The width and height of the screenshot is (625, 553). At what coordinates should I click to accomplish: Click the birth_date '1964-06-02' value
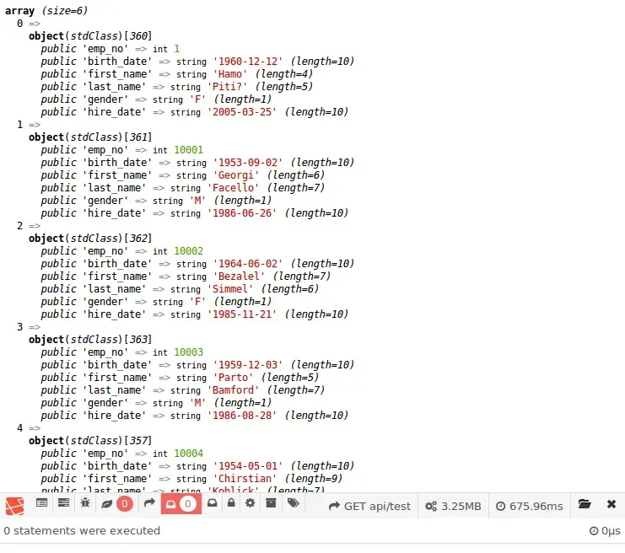[x=248, y=264]
